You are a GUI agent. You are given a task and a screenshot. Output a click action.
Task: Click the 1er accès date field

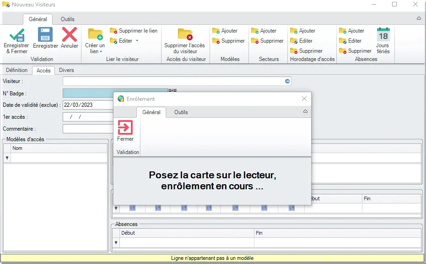coord(88,117)
